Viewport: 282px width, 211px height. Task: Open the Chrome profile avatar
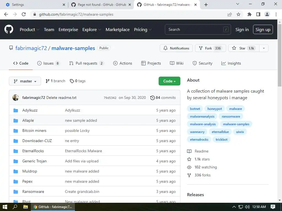(x=267, y=14)
